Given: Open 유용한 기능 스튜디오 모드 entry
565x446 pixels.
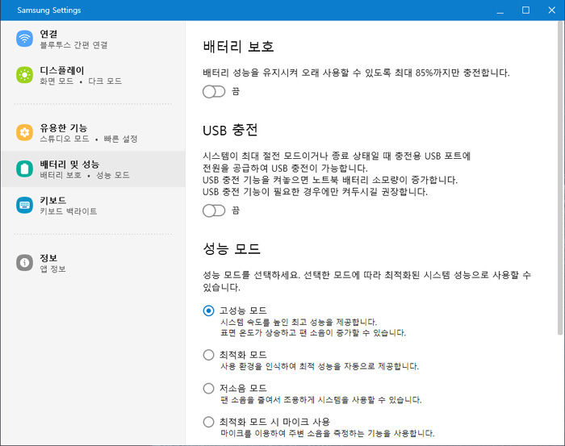Looking at the screenshot, I should coord(93,133).
